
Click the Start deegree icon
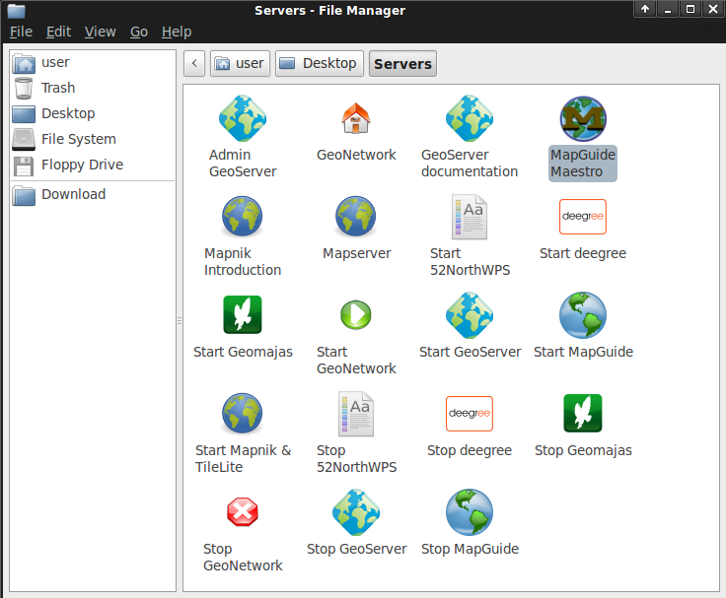click(583, 217)
